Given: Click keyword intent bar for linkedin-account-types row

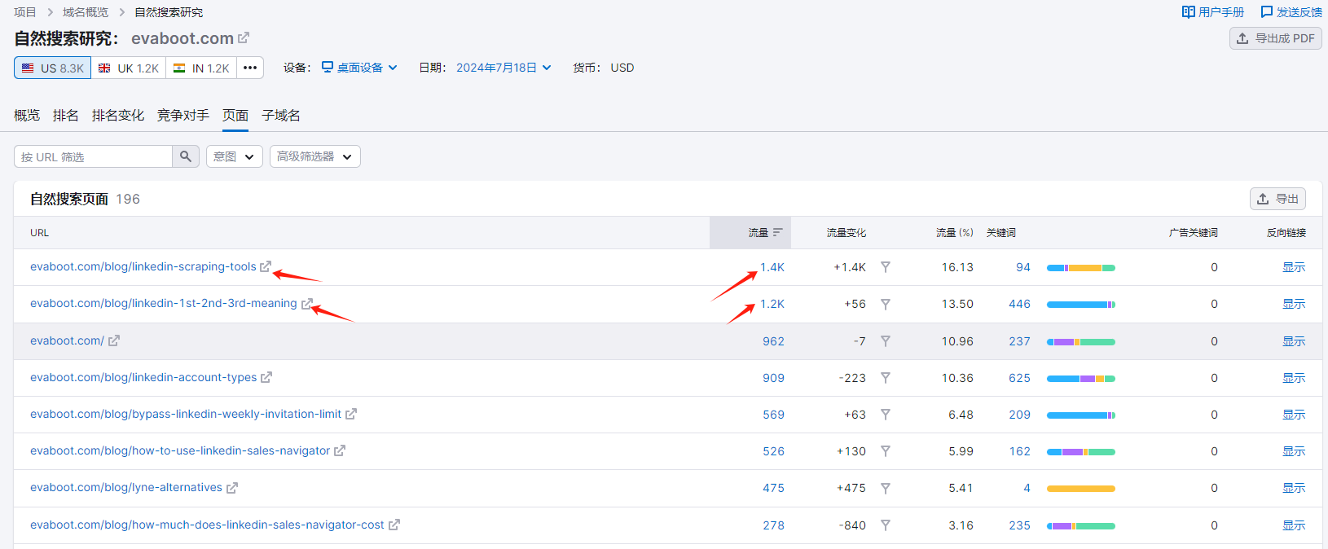Looking at the screenshot, I should pos(1081,379).
